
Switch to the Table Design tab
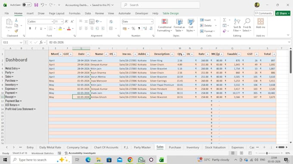171,13
